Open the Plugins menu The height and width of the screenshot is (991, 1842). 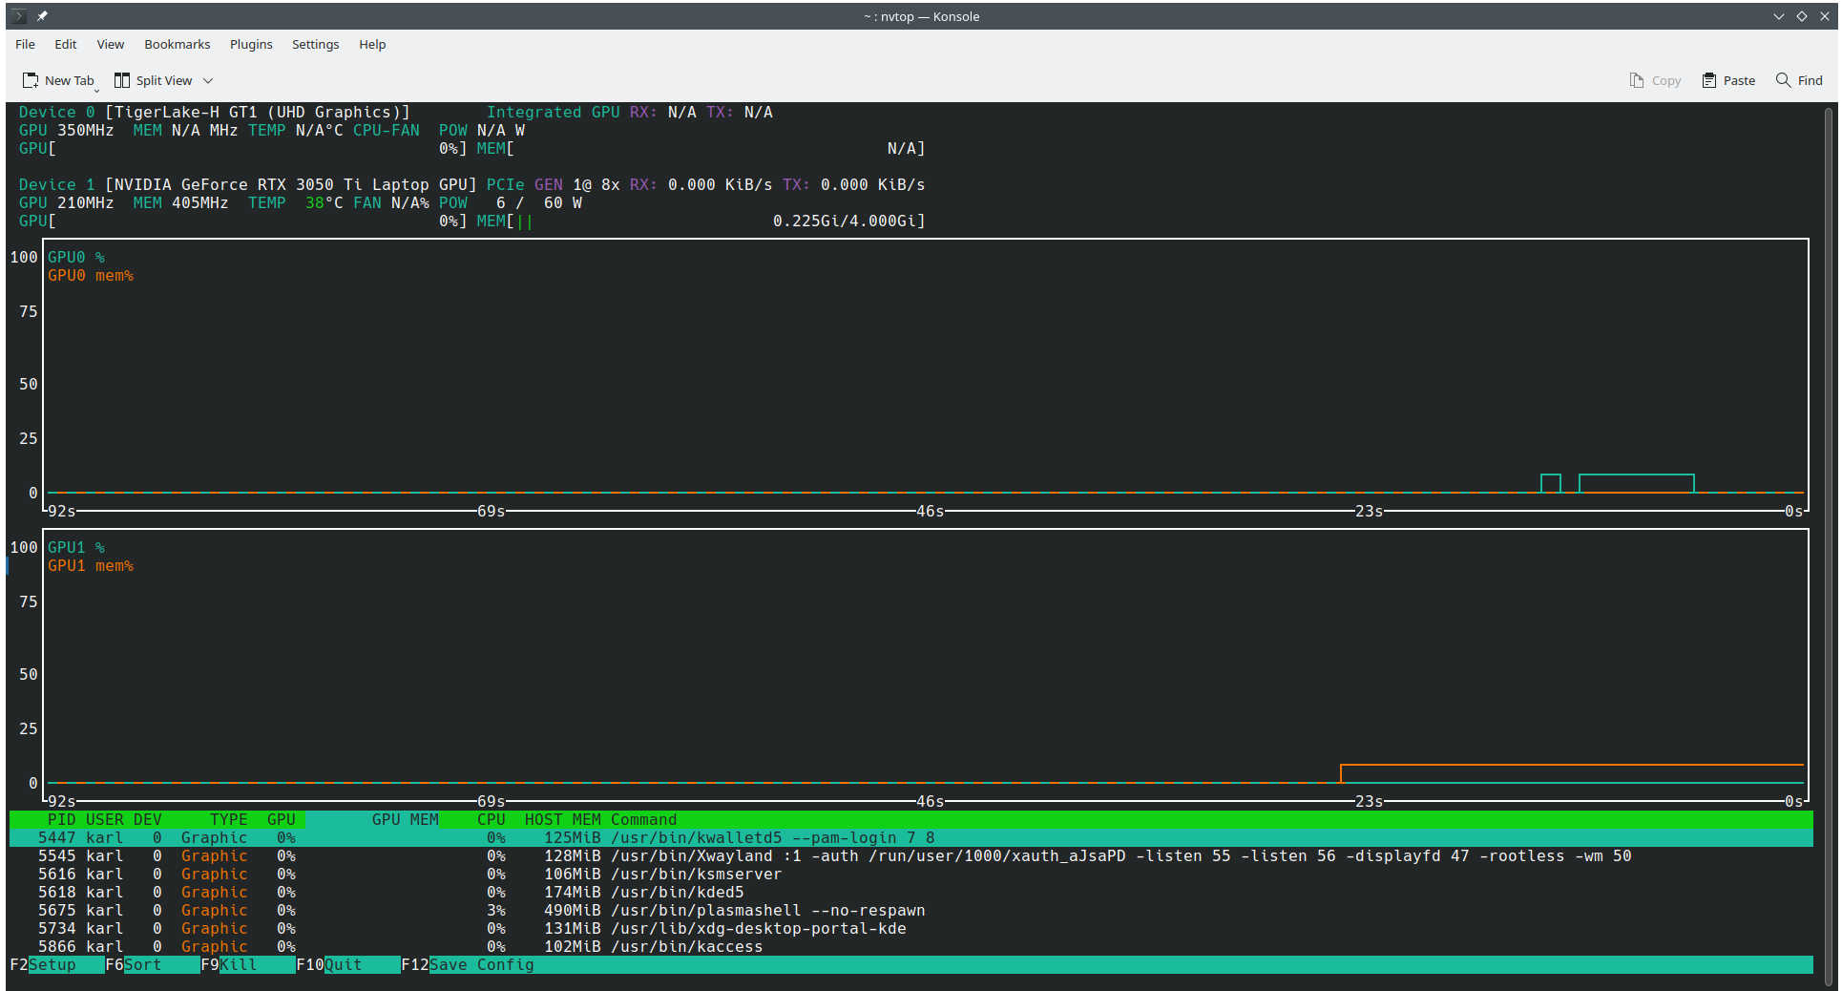click(x=251, y=44)
